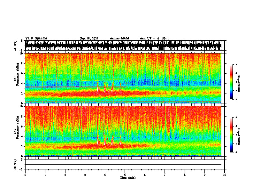The width and height of the screenshot is (253, 196).
Task: Click the ch.1 spectrogram color scale bar
Action: pyautogui.click(x=231, y=82)
